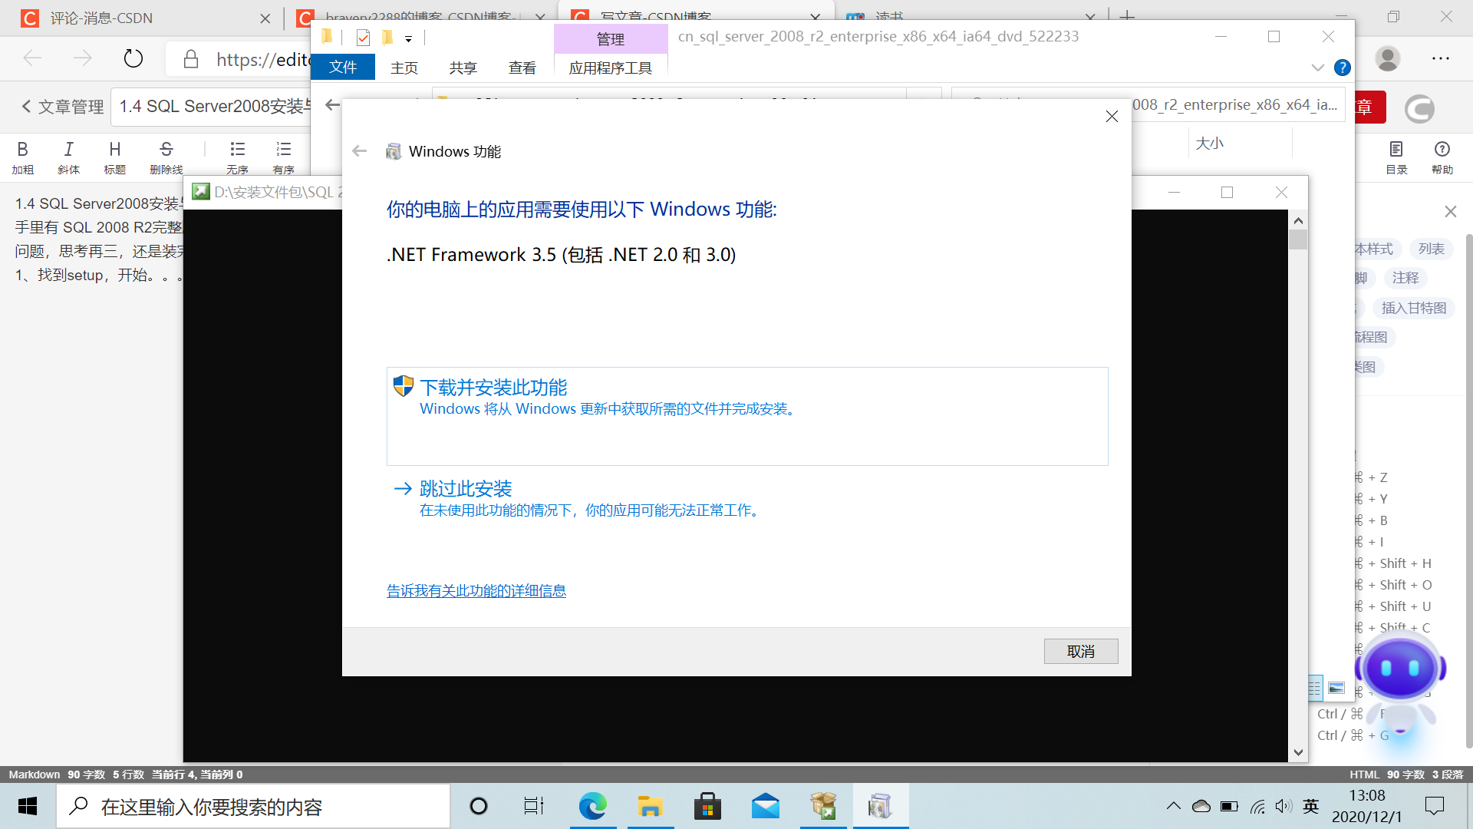Switch to large icons view in File Explorer
Viewport: 1473px width, 829px height.
pyautogui.click(x=1336, y=688)
